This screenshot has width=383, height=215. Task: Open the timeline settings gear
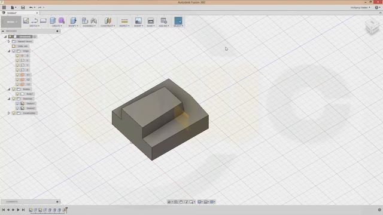(379, 210)
